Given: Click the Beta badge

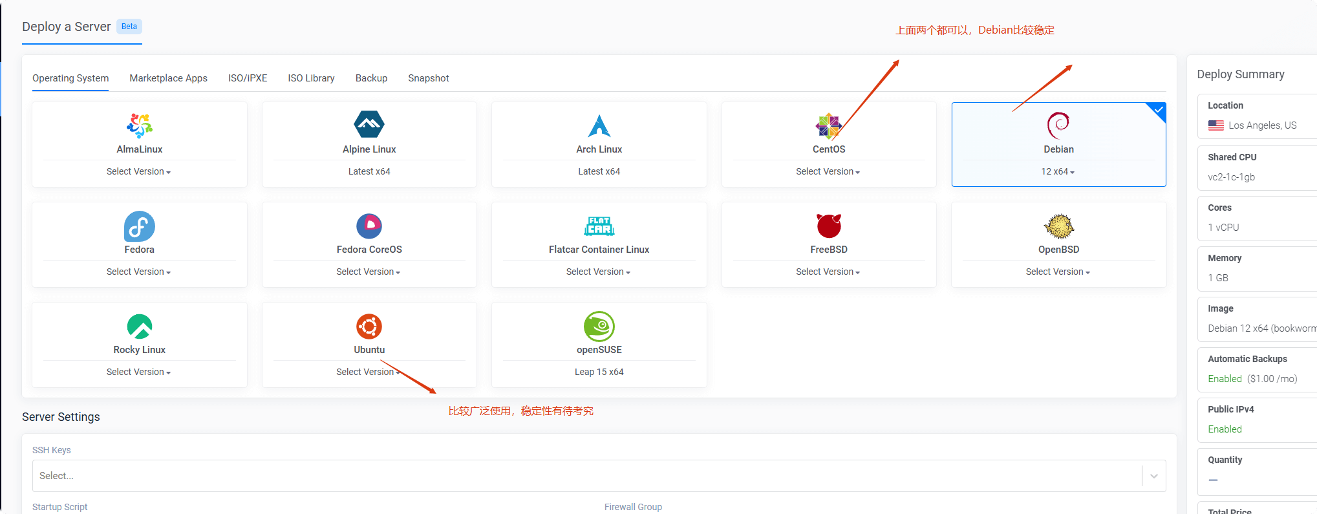Looking at the screenshot, I should (x=129, y=27).
